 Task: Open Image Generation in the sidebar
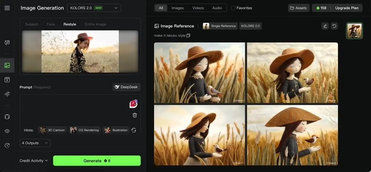(7, 65)
